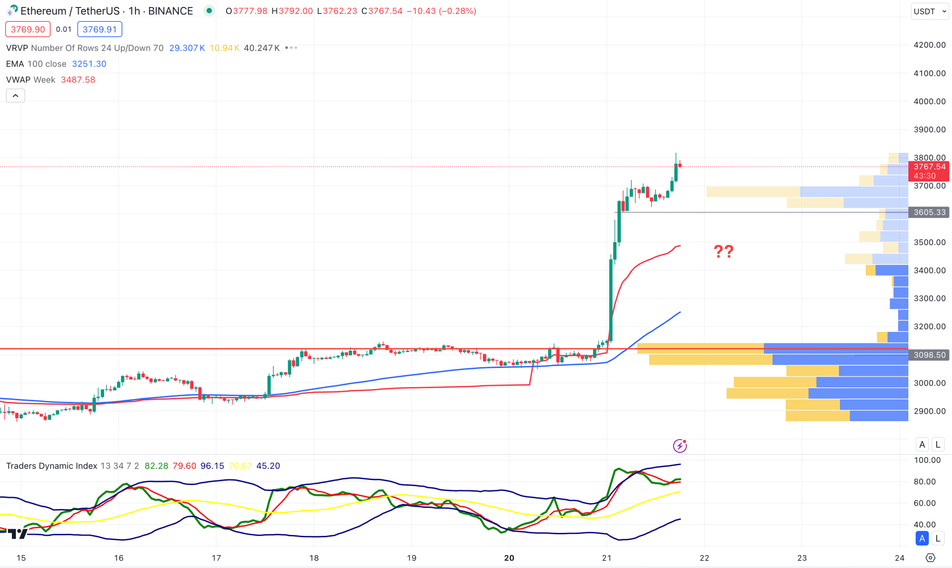The image size is (952, 568).
Task: Click the Ethereum symbol logo icon
Action: coord(11,10)
